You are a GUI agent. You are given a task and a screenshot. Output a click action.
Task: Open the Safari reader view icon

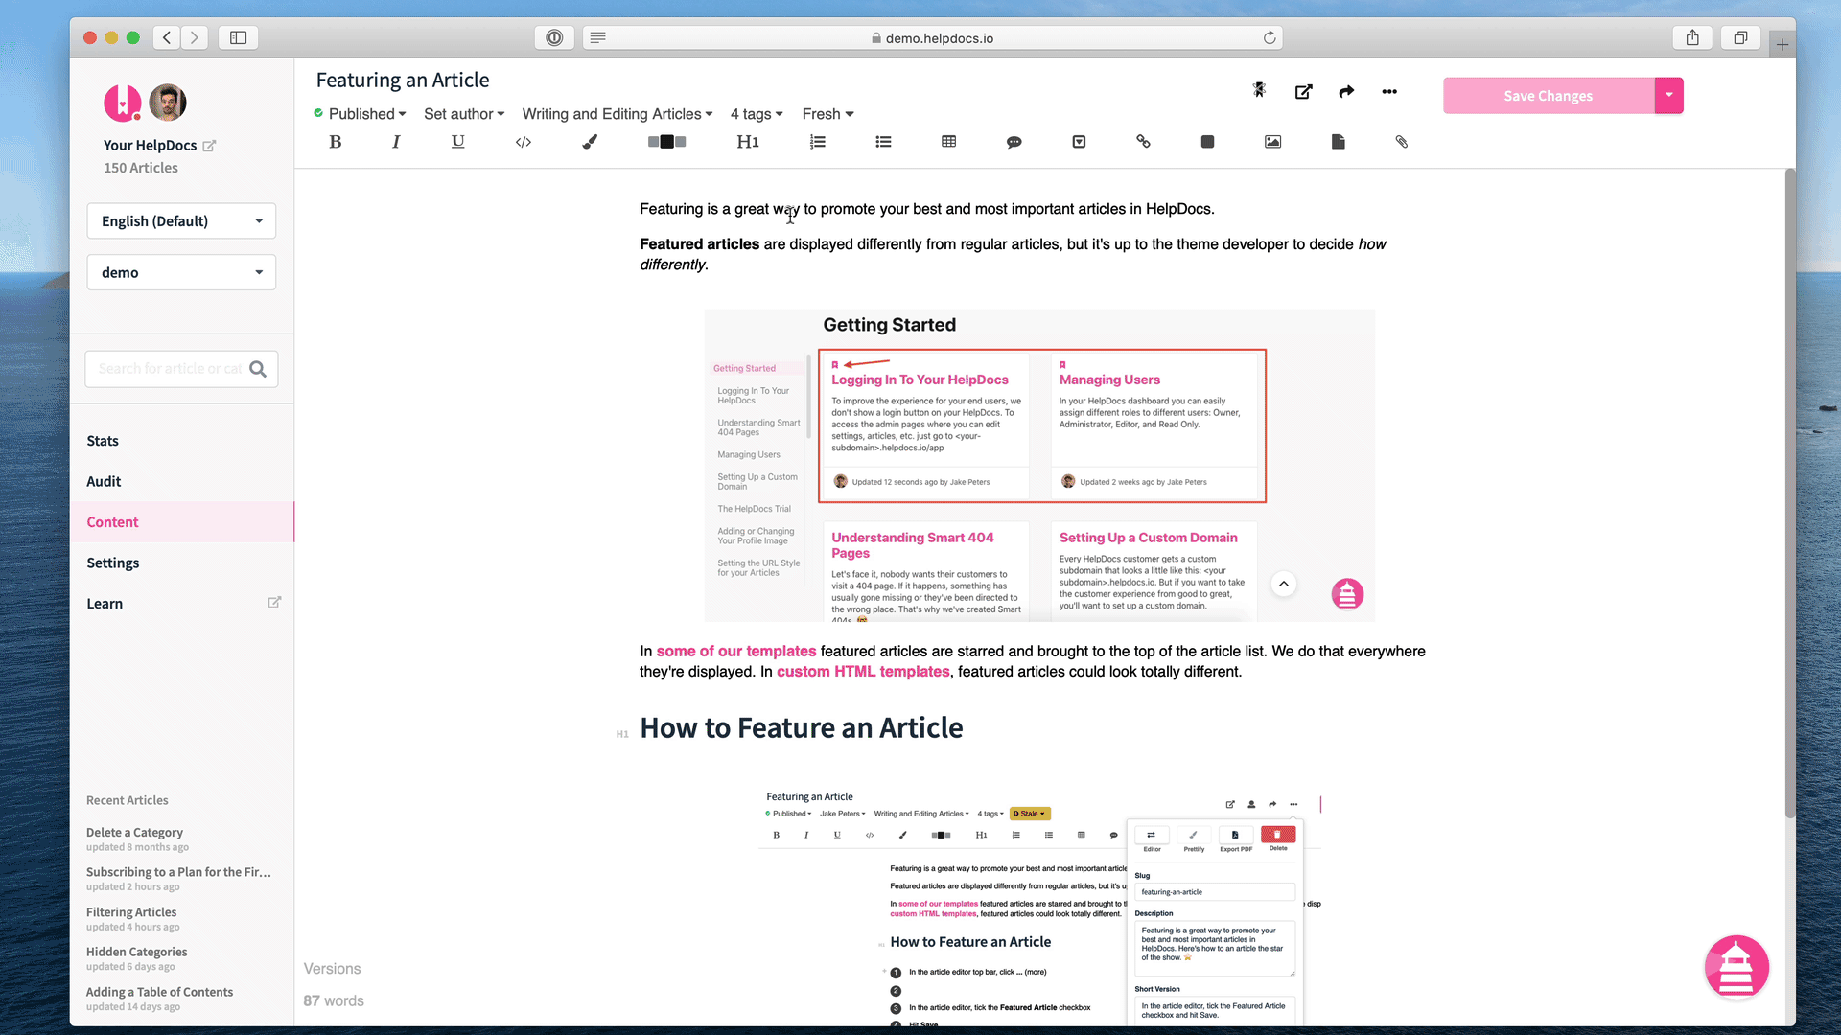pos(597,37)
